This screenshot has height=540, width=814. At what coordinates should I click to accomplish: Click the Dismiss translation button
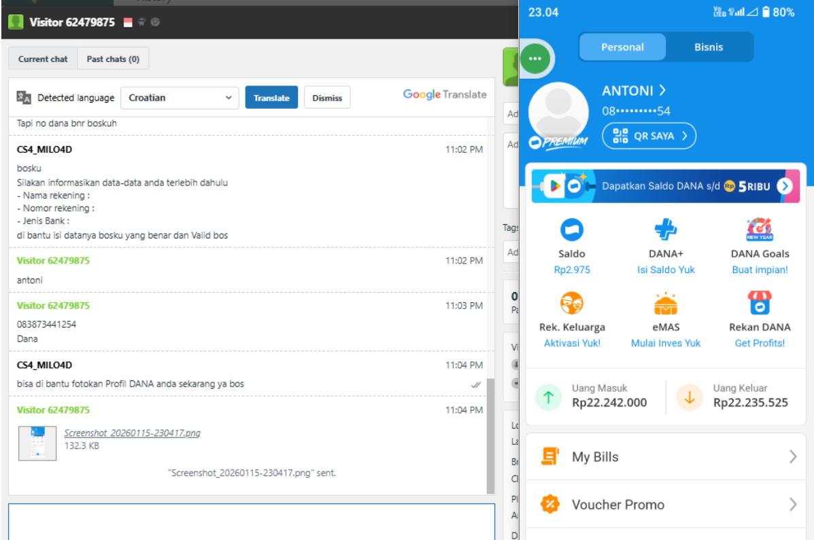[327, 98]
